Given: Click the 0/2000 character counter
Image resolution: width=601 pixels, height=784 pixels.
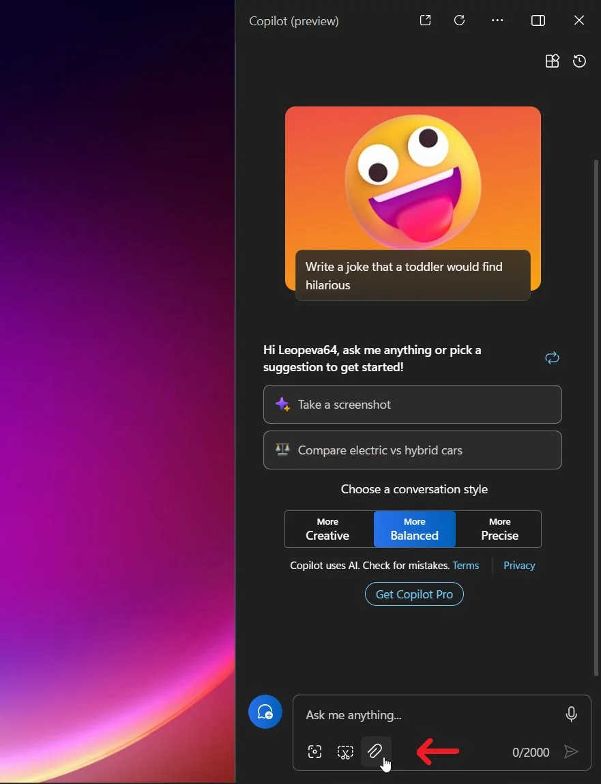Looking at the screenshot, I should (531, 752).
